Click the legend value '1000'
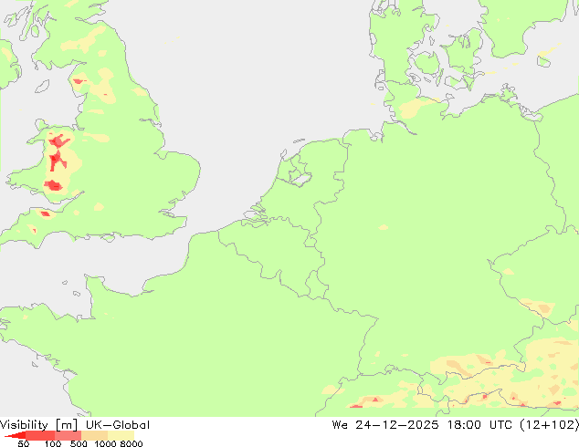 tap(105, 443)
